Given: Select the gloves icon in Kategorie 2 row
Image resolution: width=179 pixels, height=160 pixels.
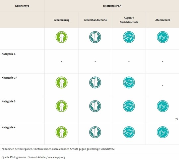Looking at the screenshot, I should pyautogui.click(x=95, y=82).
